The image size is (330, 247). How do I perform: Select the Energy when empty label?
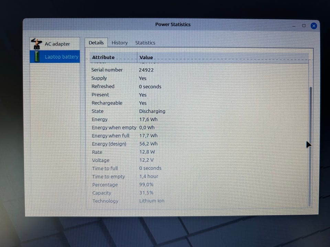click(x=114, y=128)
